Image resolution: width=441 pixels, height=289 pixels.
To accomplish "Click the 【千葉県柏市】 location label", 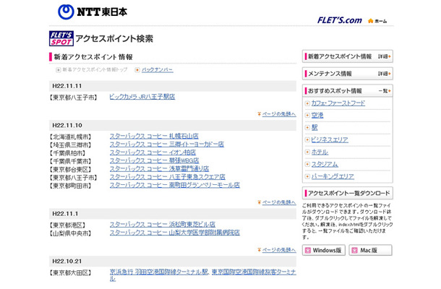I will tap(67, 153).
